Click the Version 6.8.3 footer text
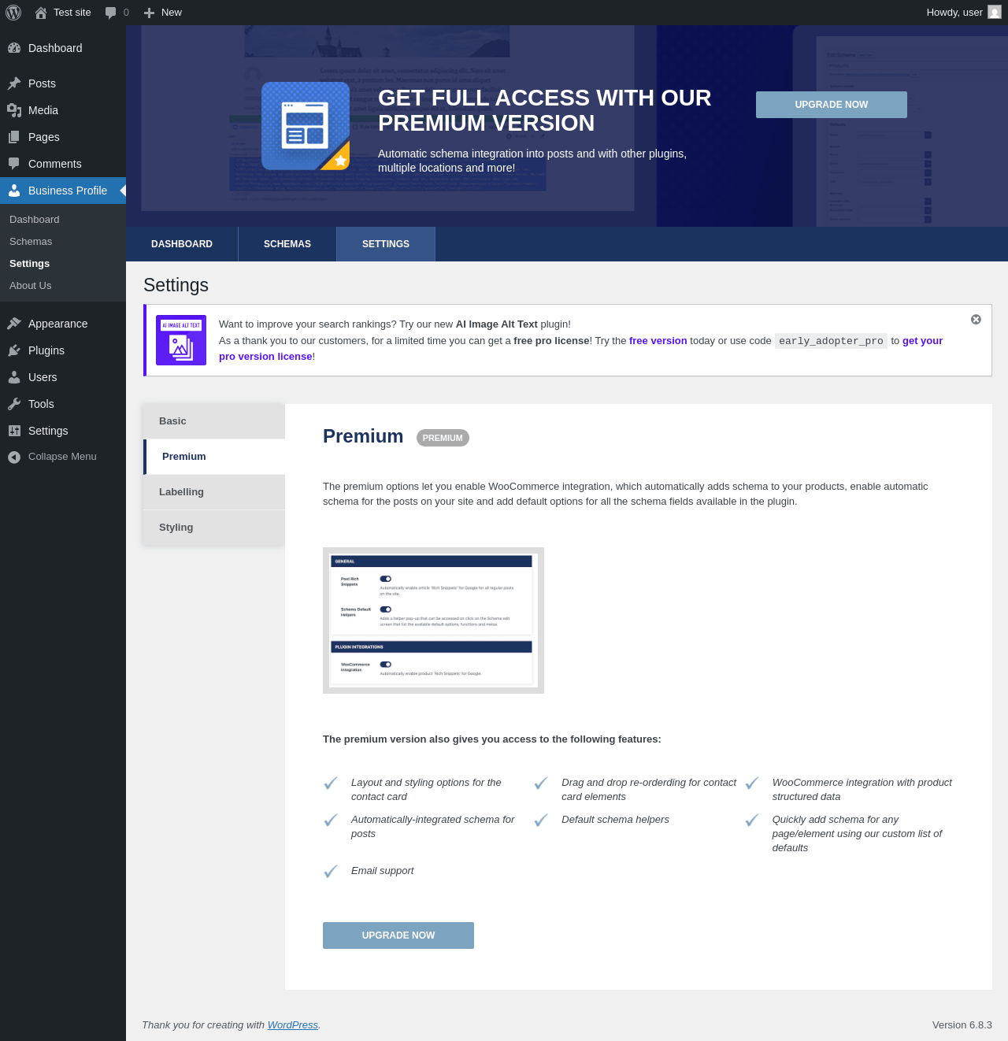1008x1041 pixels. pyautogui.click(x=962, y=1024)
